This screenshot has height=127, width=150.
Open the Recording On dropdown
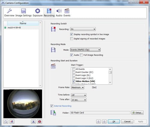[x=83, y=29]
